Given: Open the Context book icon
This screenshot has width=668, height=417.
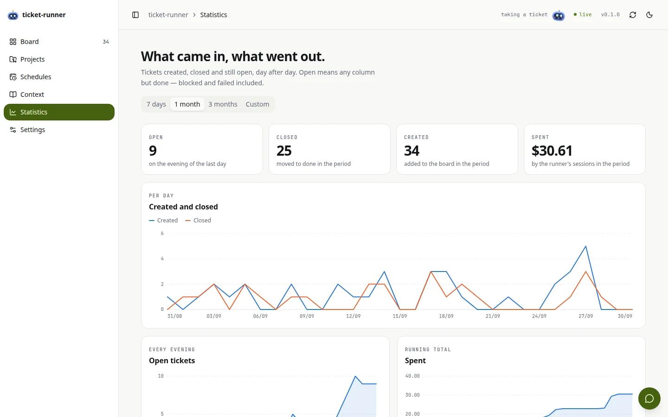Looking at the screenshot, I should [x=13, y=95].
